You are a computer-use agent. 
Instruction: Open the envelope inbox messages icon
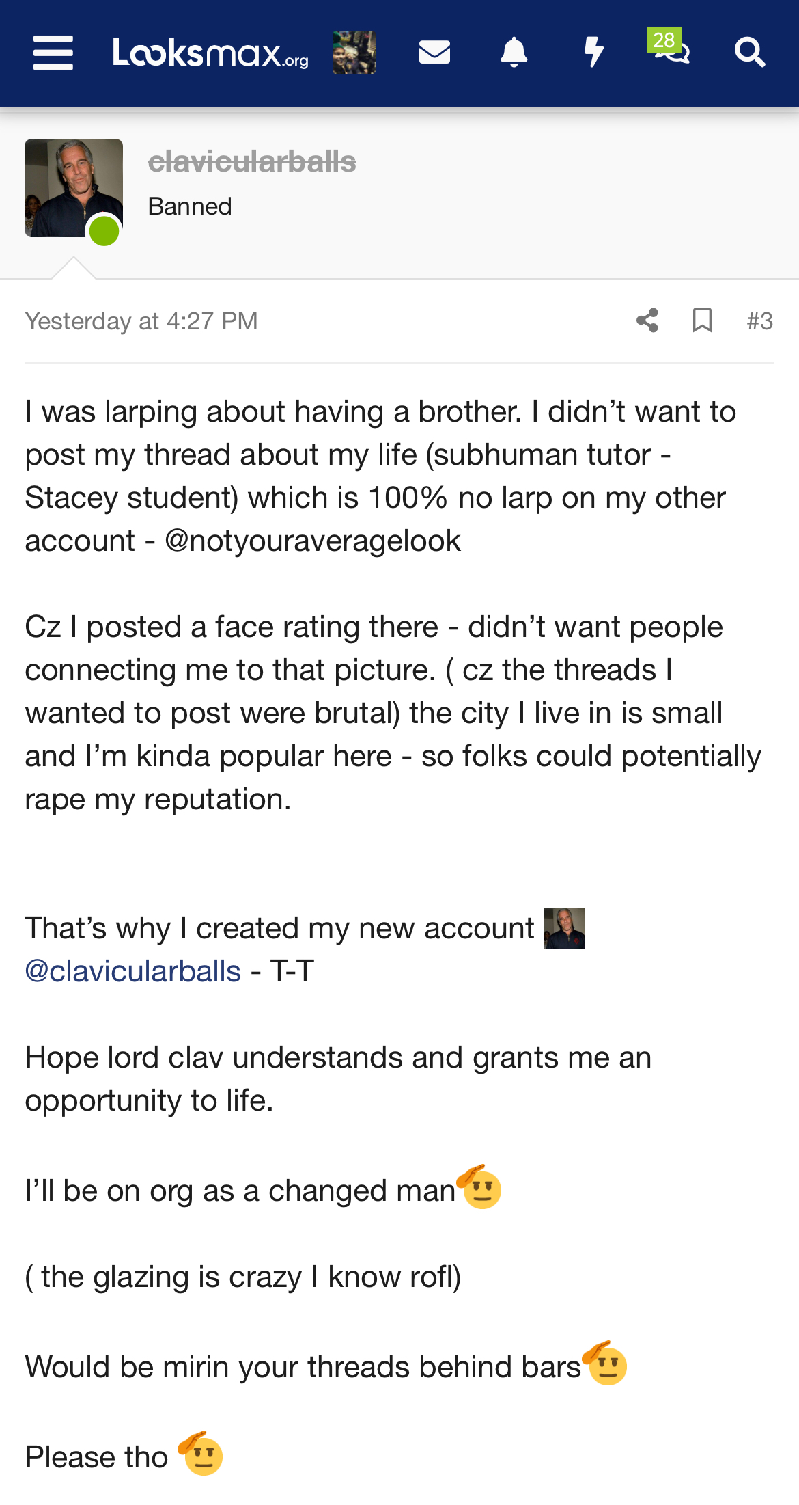pyautogui.click(x=434, y=52)
